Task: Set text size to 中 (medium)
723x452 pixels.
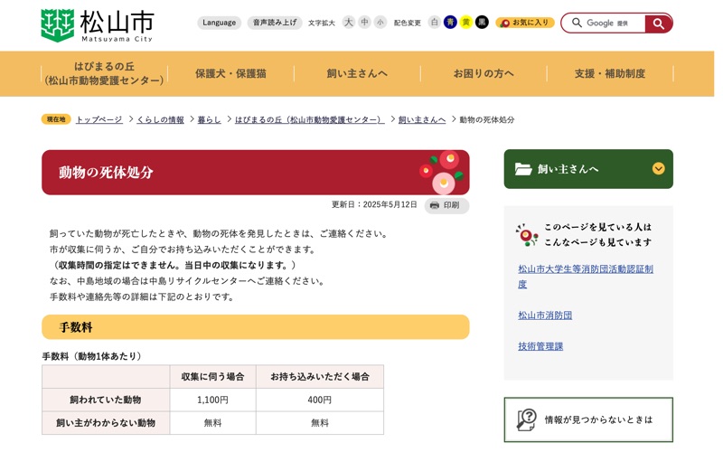Action: (x=364, y=22)
